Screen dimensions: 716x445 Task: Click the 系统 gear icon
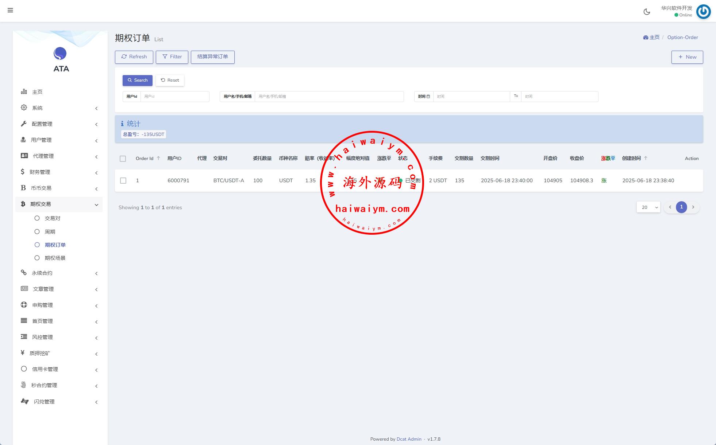[x=24, y=108]
